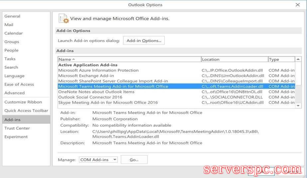The image size is (307, 178).
Task: Open the Trust Center category
Action: point(17,128)
